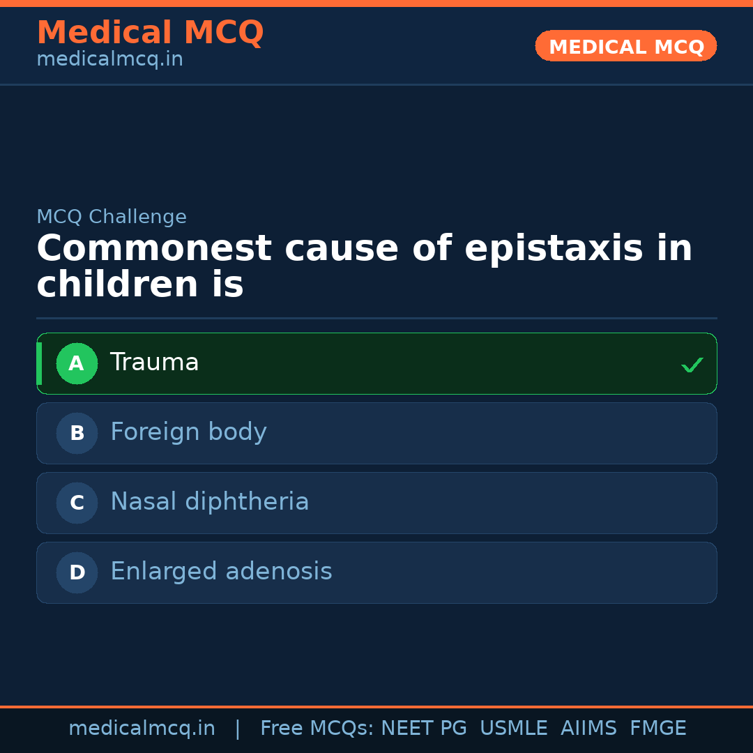This screenshot has width=753, height=753.
Task: Click the Medical MCQ logo title
Action: click(x=150, y=33)
